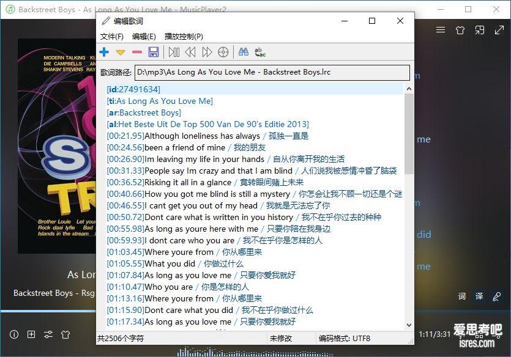Click the play/pause toolbar icon
511x357 pixels.
pyautogui.click(x=174, y=52)
